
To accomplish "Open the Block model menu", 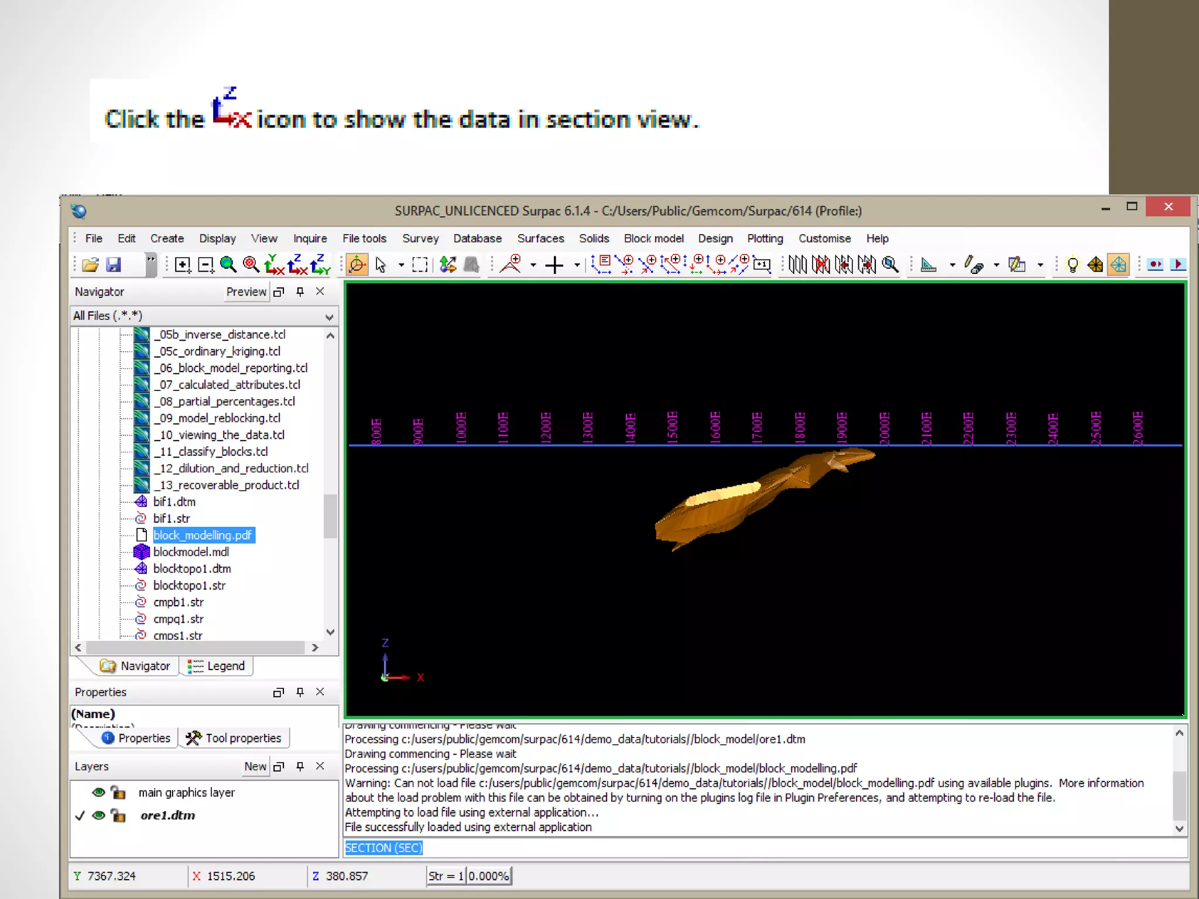I will [x=653, y=238].
